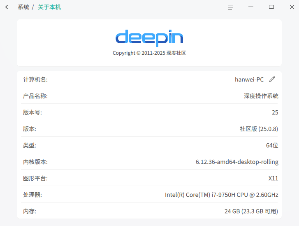Click the 产品名称 label
This screenshot has width=299, height=226.
pos(35,96)
